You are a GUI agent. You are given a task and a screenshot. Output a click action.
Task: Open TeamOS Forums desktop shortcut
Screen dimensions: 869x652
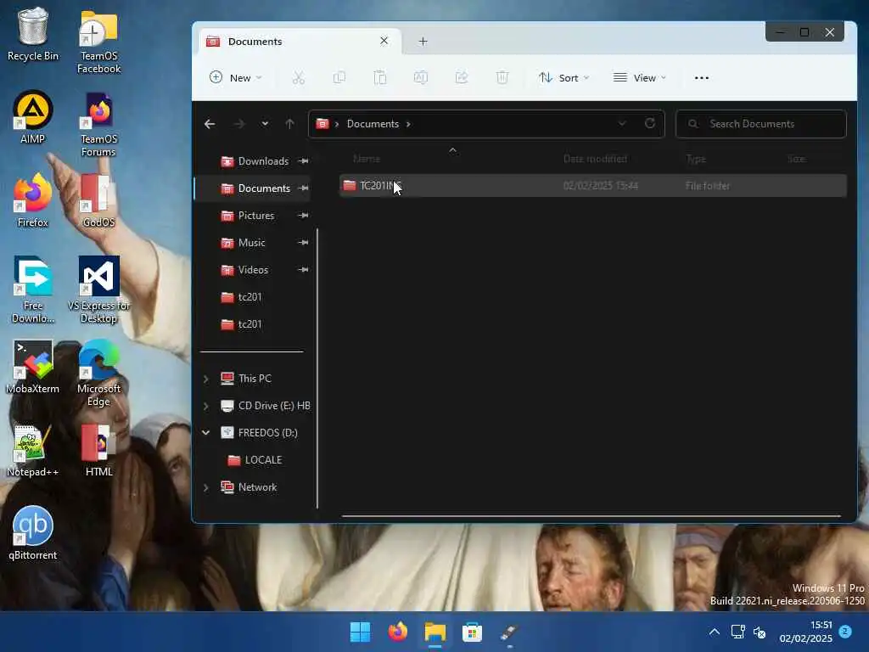(x=98, y=124)
